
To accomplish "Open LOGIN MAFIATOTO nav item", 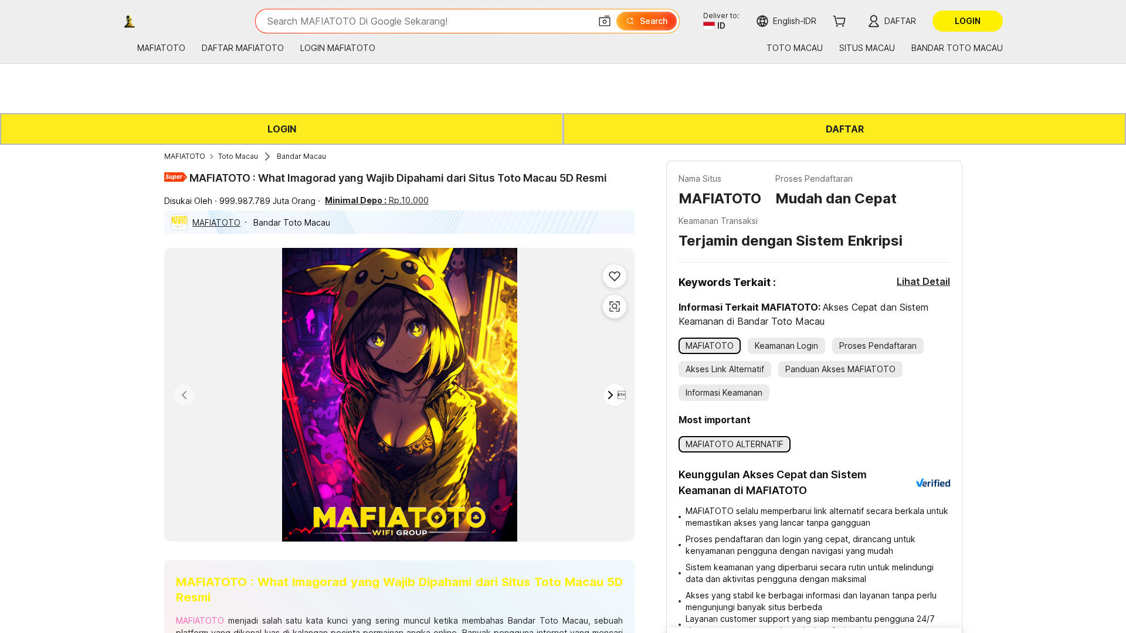I will [x=338, y=48].
